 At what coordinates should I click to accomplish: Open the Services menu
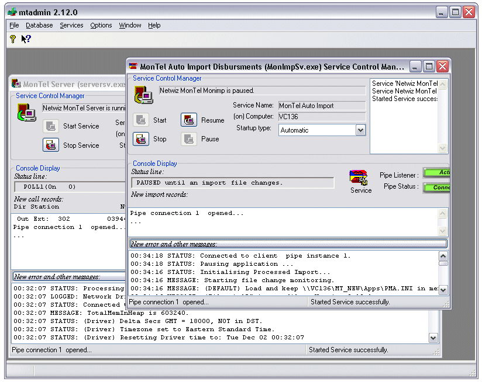pos(71,25)
